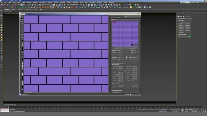This screenshot has height=116, width=207.
Task: Click the Sphere primitive button
Action: [x=181, y=25]
